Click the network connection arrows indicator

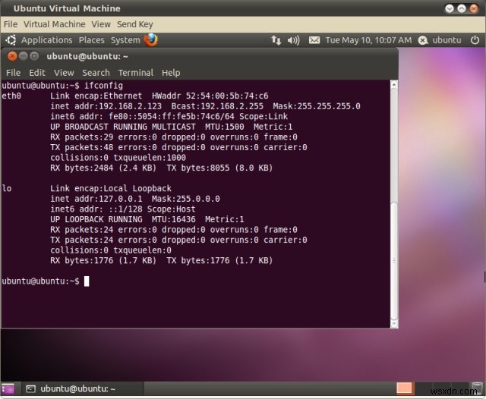coord(276,40)
